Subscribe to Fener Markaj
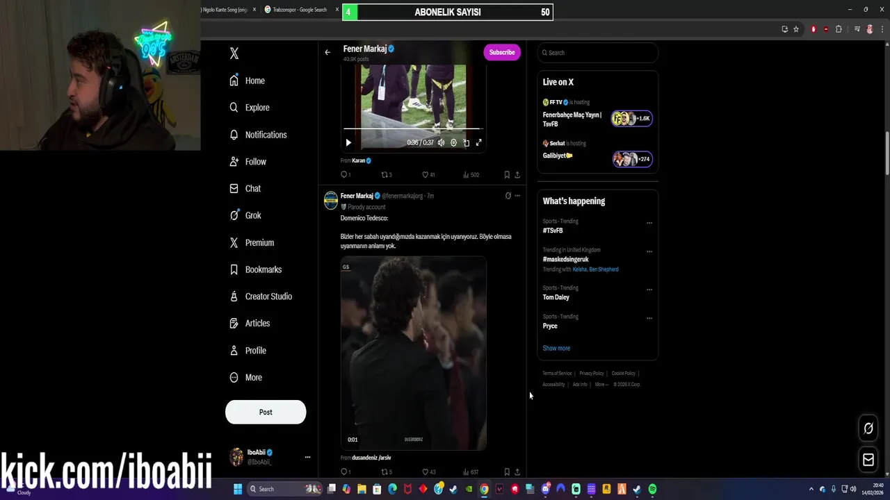890x500 pixels. [x=502, y=52]
